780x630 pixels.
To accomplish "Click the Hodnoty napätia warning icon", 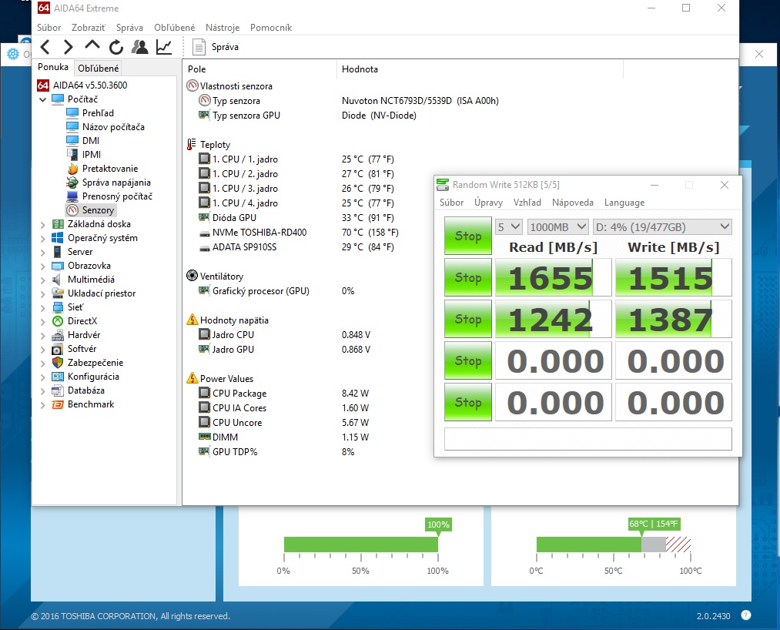I will pyautogui.click(x=192, y=320).
